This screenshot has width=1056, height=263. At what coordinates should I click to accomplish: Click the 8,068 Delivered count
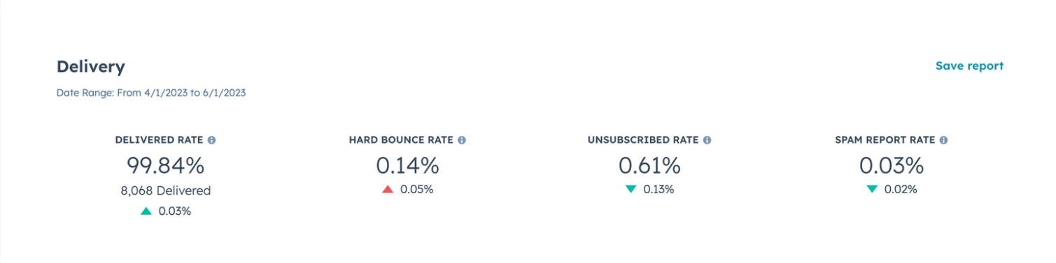coord(165,190)
